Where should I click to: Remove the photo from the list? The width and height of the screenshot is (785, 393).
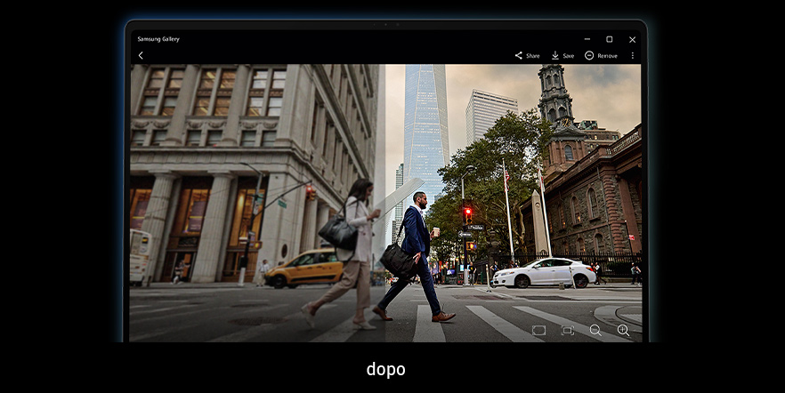coord(601,55)
